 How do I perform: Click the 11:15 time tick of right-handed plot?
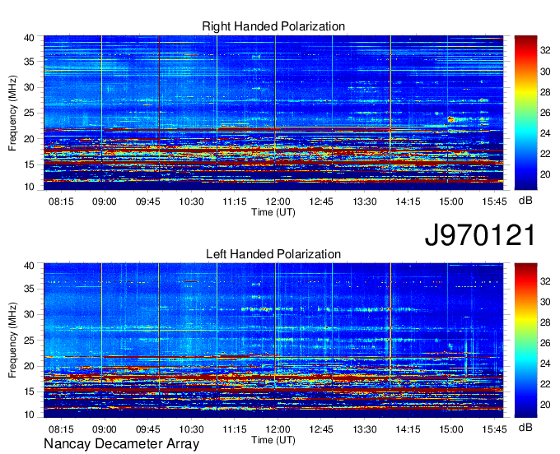[x=235, y=202]
